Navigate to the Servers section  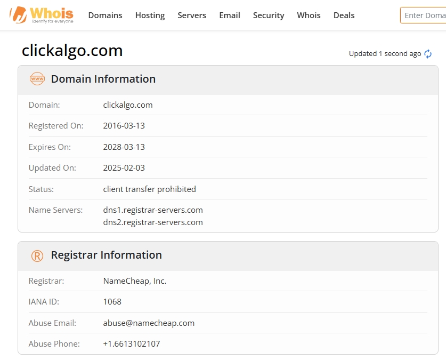(x=192, y=15)
